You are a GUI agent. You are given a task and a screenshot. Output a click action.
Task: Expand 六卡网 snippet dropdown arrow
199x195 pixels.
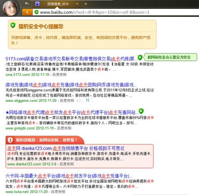coord(61,187)
